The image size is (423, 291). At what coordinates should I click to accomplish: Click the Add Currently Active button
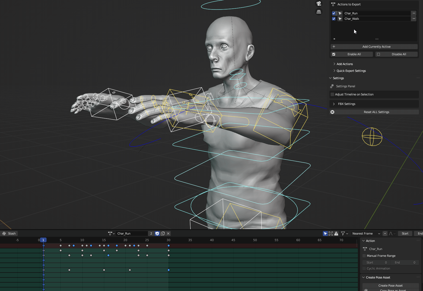[376, 47]
